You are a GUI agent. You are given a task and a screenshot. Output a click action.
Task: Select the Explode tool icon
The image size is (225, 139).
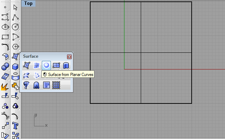click(x=5, y=87)
